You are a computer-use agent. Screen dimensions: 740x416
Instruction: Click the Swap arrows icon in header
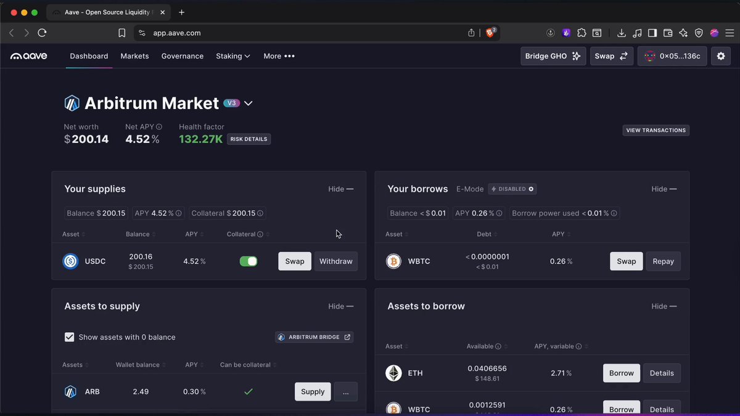623,56
